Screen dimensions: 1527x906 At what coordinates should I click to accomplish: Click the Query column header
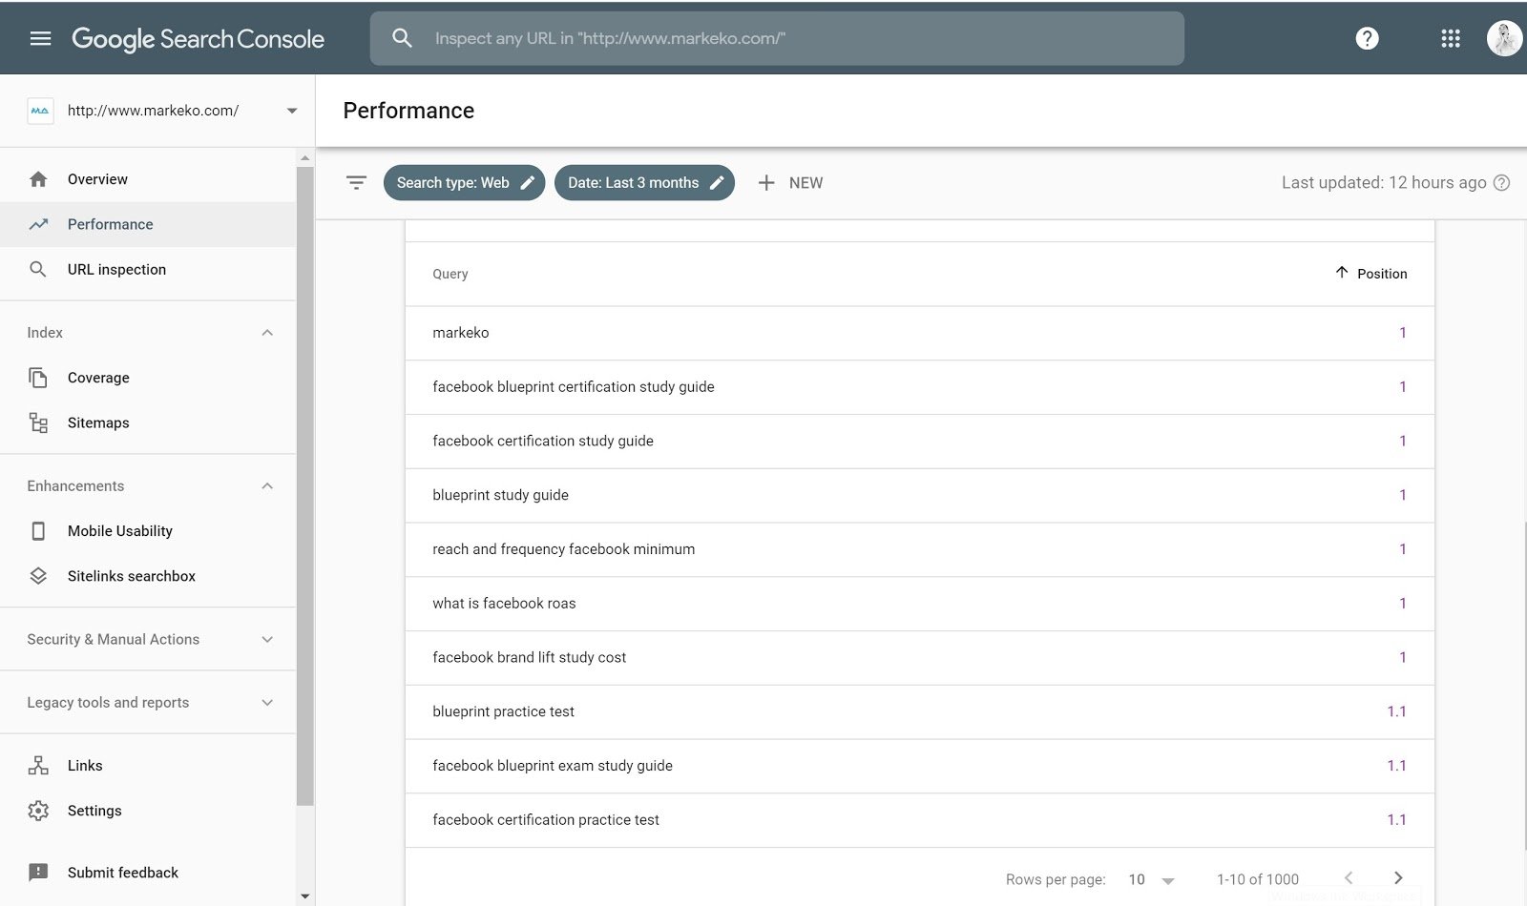click(x=450, y=274)
